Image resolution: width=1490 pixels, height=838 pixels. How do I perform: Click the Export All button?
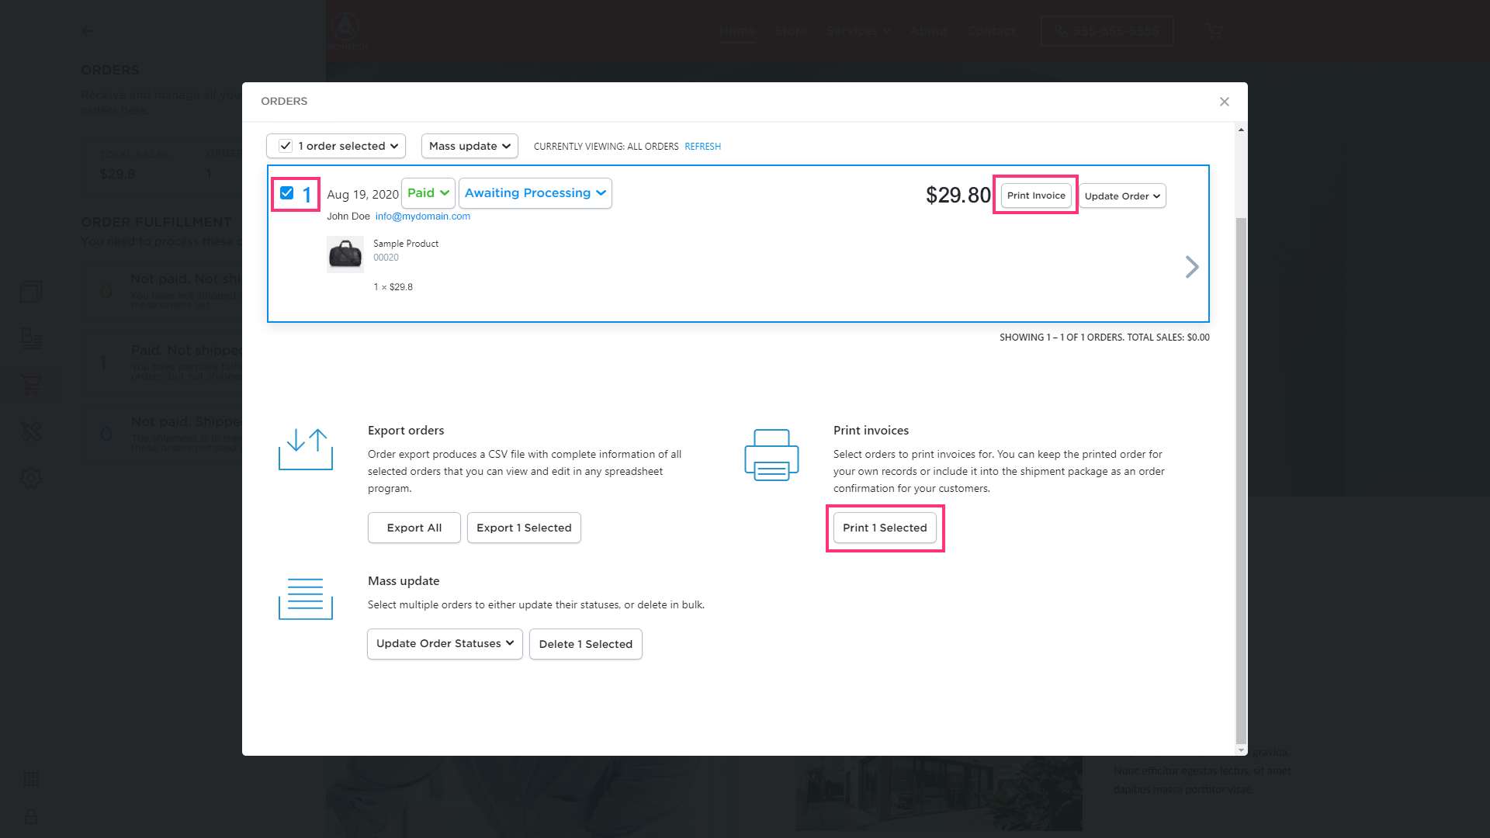[x=414, y=528]
